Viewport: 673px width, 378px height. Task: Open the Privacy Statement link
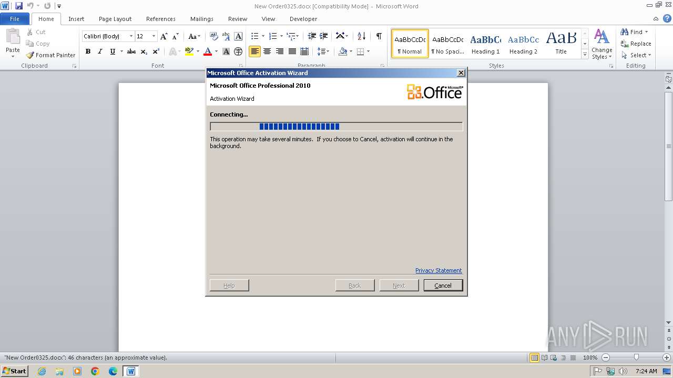pyautogui.click(x=439, y=270)
